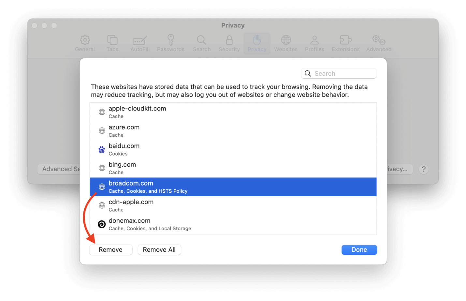Open the help question mark

click(424, 169)
